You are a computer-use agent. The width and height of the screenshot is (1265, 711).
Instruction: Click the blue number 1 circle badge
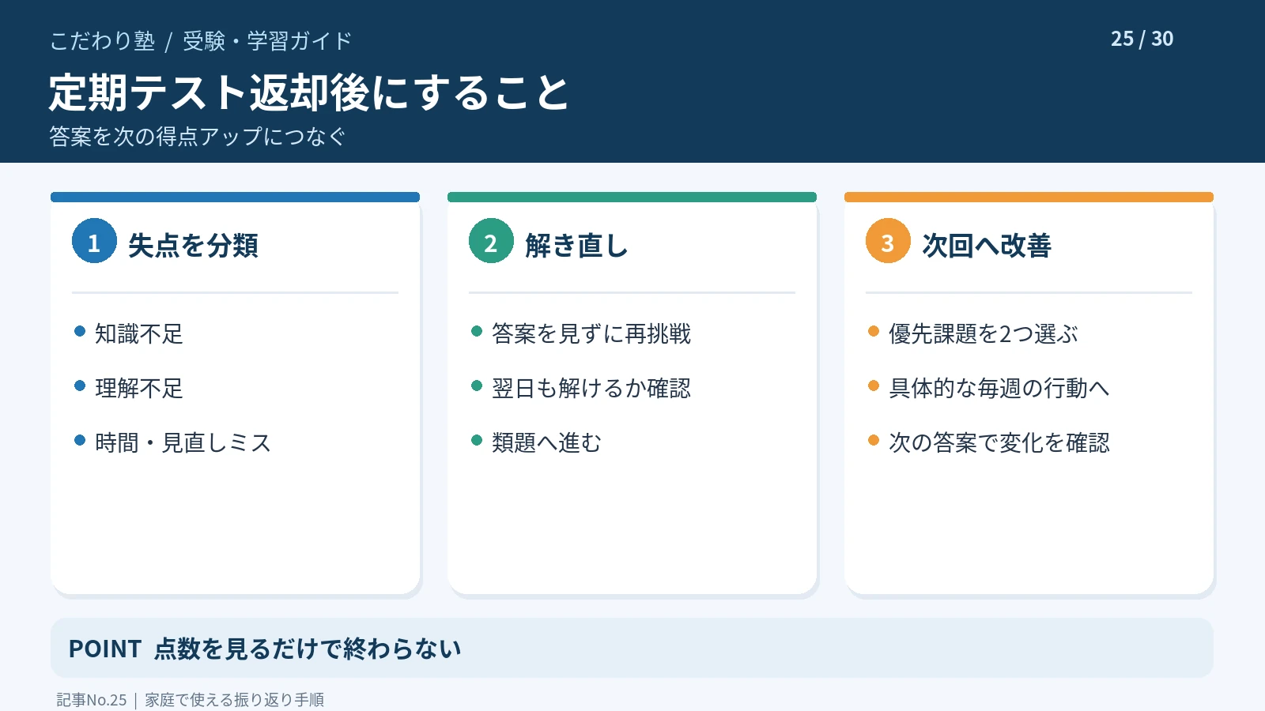[x=94, y=241]
